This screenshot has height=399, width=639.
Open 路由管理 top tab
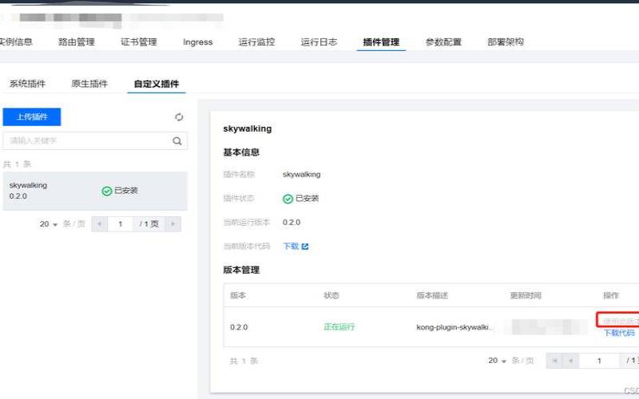77,42
